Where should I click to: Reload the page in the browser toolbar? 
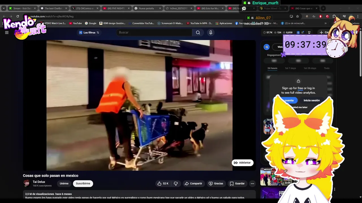[18, 16]
